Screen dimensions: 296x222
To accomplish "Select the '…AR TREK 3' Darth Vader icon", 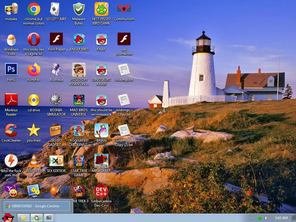I will 79,191.
